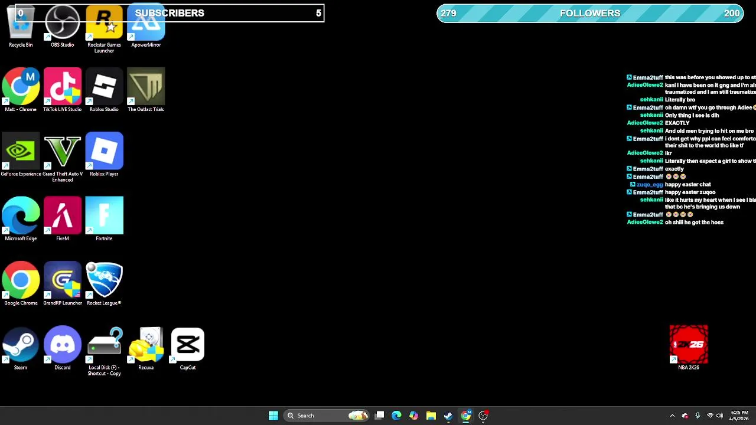The height and width of the screenshot is (425, 756).
Task: Select the NBA 2K26 desktop icon
Action: (x=689, y=348)
